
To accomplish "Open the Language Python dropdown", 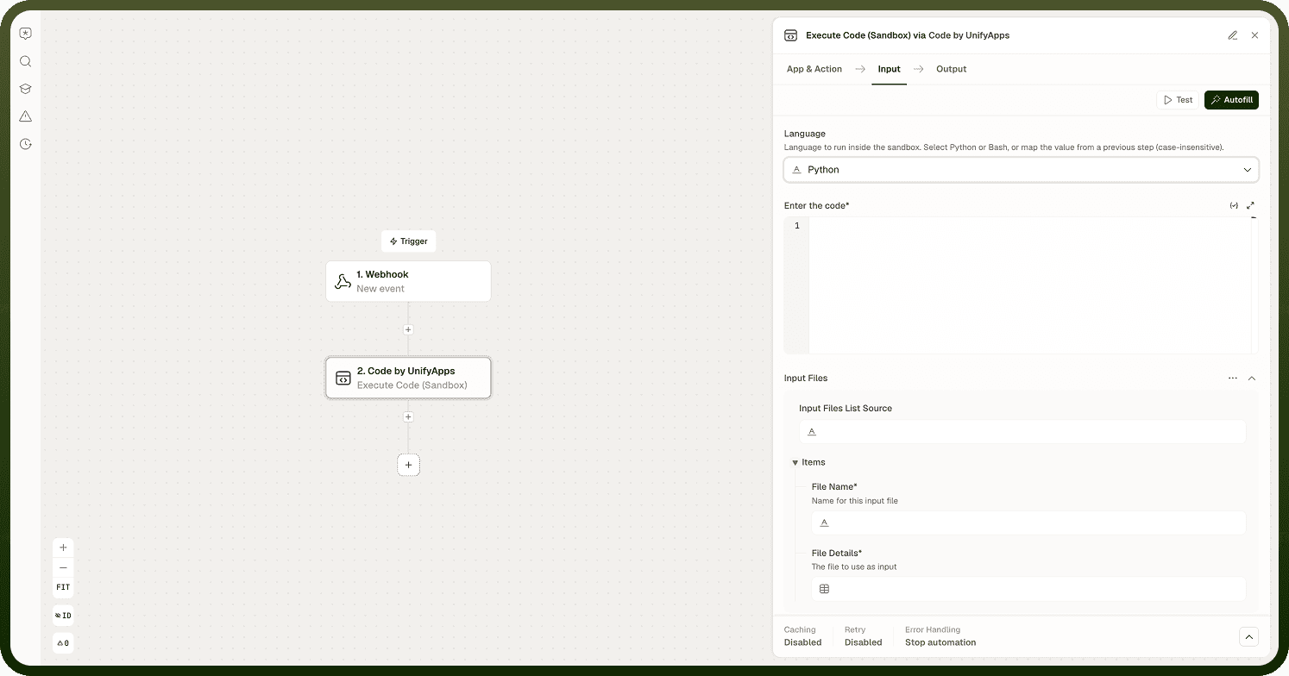I will pyautogui.click(x=1021, y=170).
